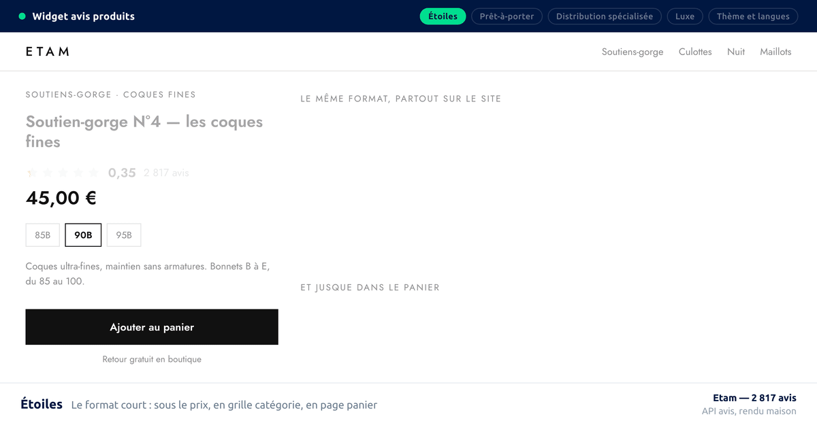817x425 pixels.
Task: Click the Widget avis produits title
Action: [84, 16]
